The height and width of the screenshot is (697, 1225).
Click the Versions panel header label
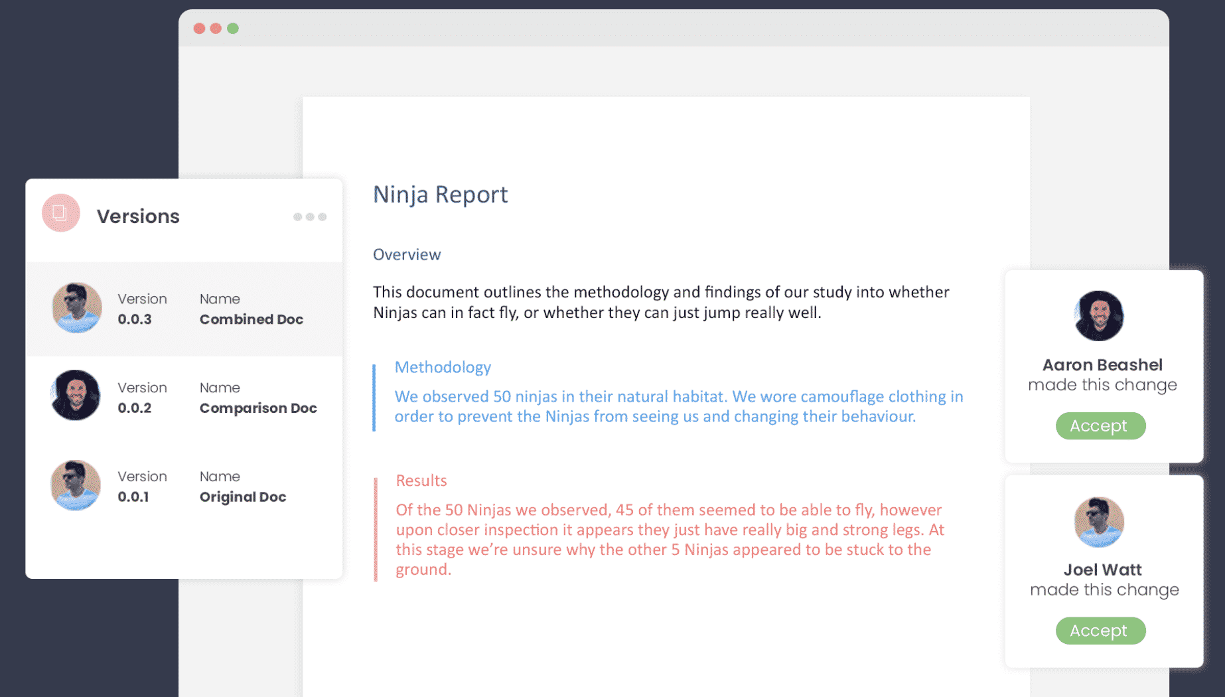(x=139, y=215)
